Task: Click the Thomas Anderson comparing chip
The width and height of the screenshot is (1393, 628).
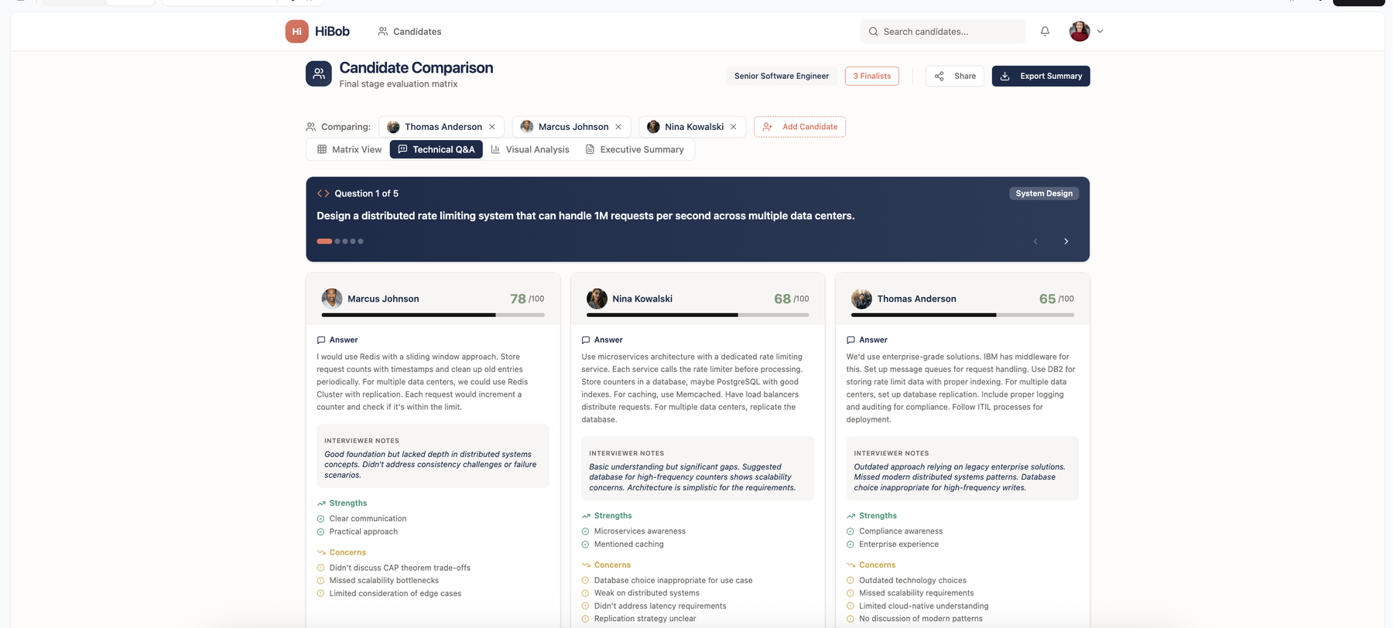Action: pyautogui.click(x=441, y=127)
